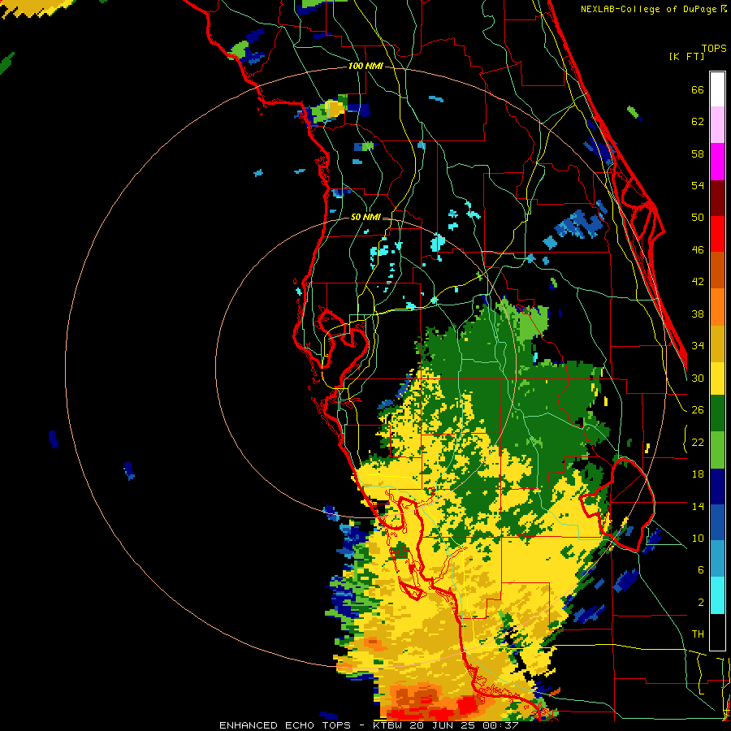
Task: Click the medium blue legend swatch
Action: click(x=717, y=522)
